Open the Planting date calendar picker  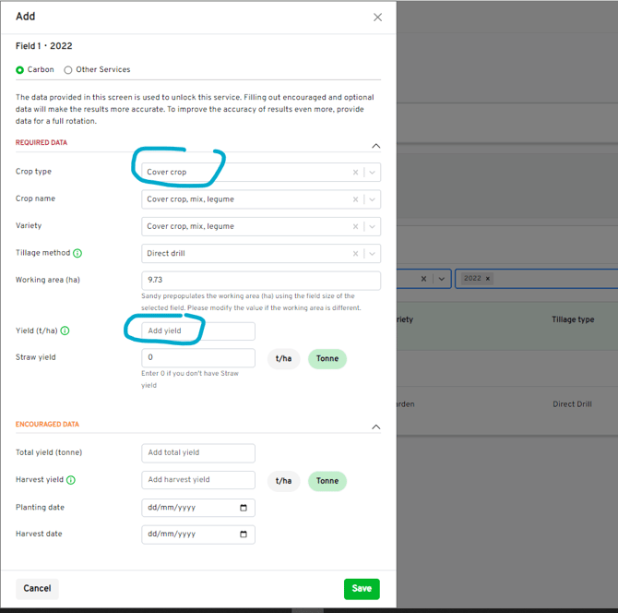click(244, 508)
